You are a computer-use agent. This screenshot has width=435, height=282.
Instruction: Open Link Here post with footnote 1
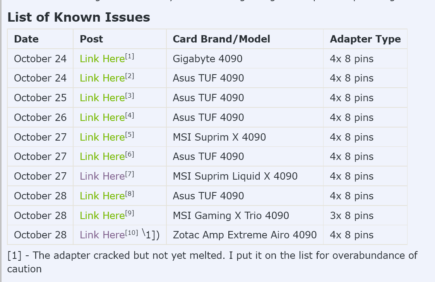pyautogui.click(x=102, y=59)
